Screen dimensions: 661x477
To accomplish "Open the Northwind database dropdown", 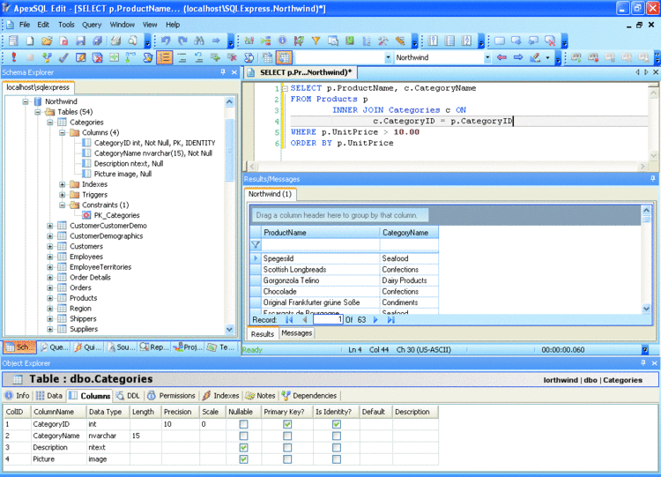I will click(x=487, y=57).
